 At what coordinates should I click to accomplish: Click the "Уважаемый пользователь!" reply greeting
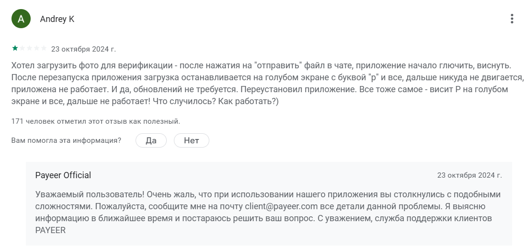coord(90,194)
